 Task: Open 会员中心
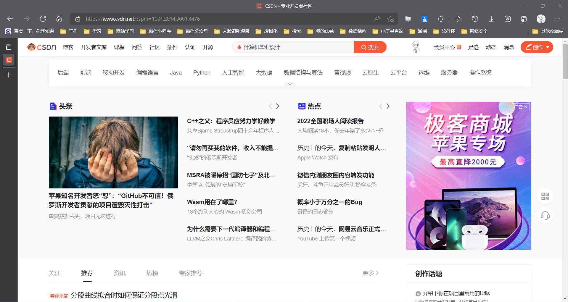point(448,47)
